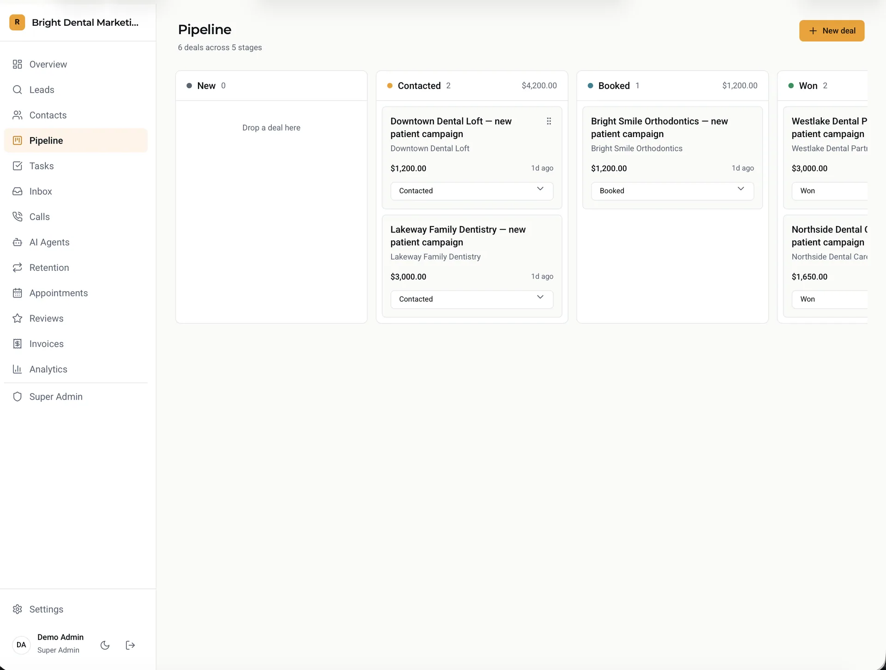This screenshot has width=886, height=670.
Task: Click the Bright Smile Orthodontics deal title
Action: [659, 127]
